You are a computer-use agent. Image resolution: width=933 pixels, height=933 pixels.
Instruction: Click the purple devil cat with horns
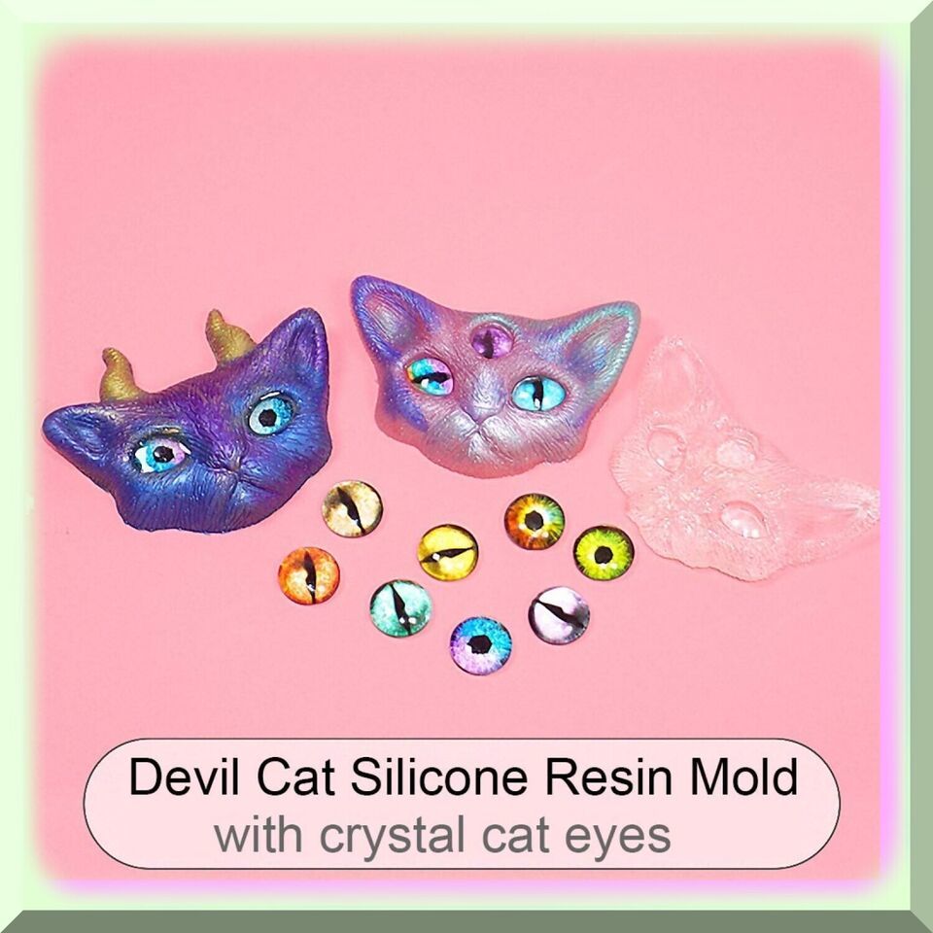click(188, 423)
